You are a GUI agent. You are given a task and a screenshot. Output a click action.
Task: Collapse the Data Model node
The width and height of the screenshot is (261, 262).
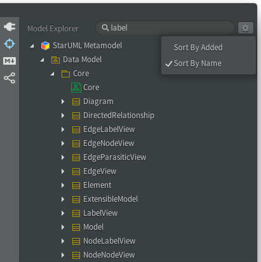[43, 60]
